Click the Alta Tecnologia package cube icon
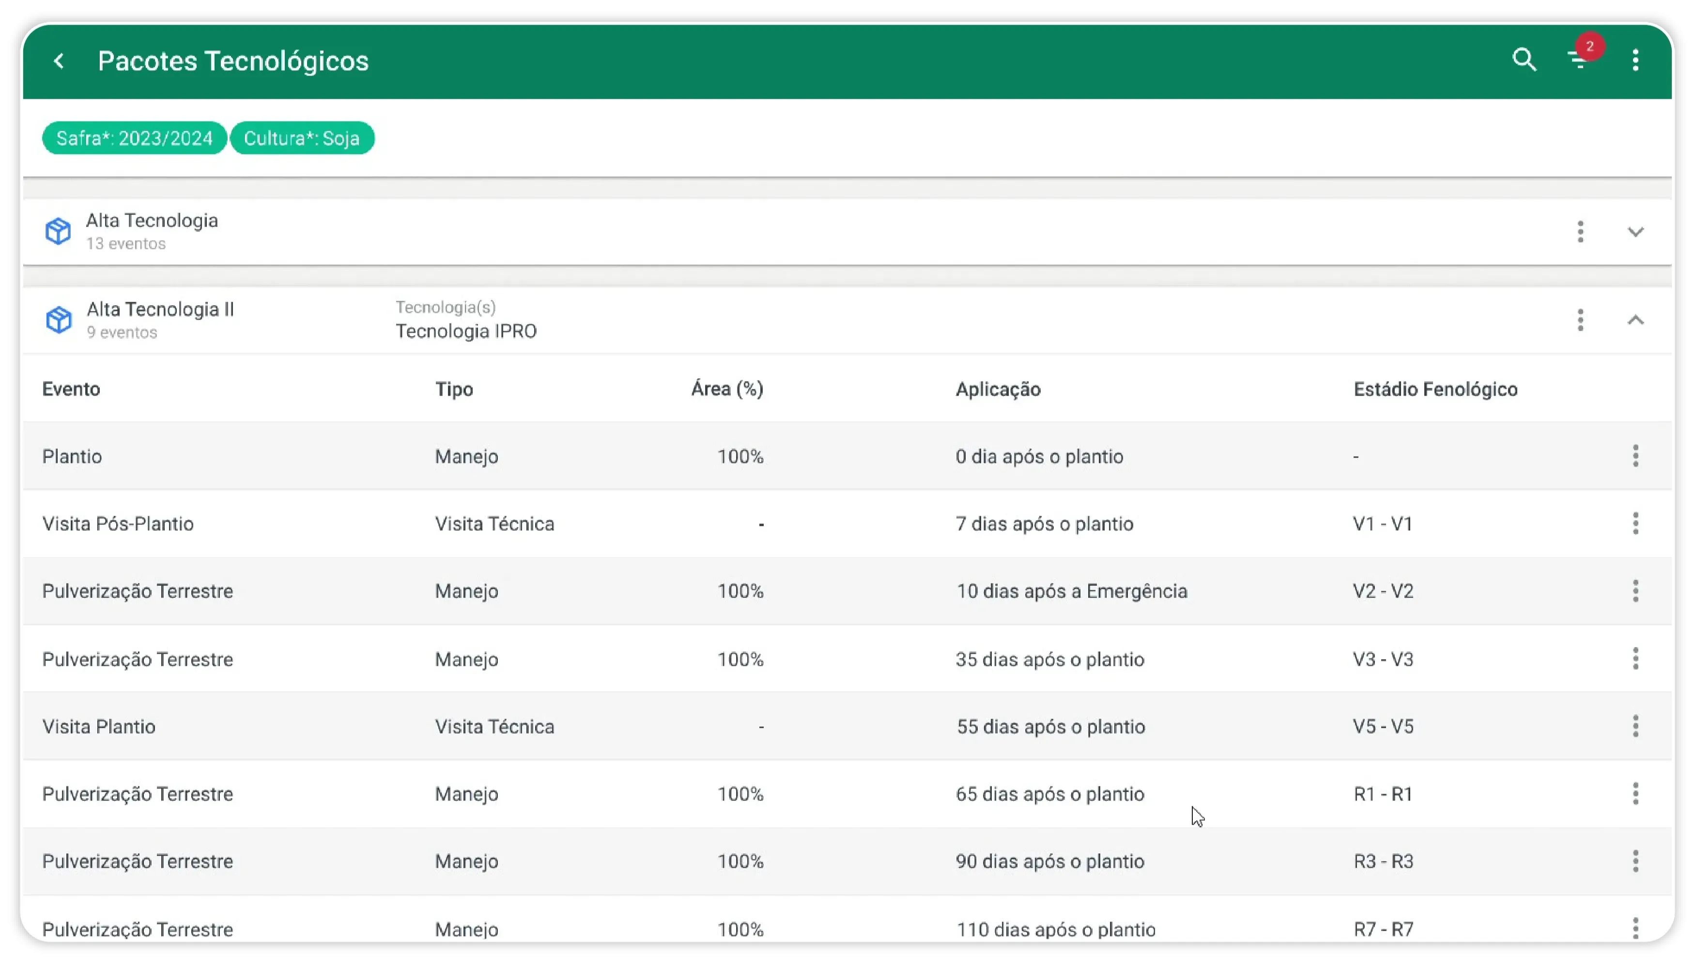 click(x=58, y=231)
